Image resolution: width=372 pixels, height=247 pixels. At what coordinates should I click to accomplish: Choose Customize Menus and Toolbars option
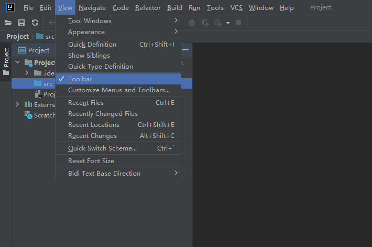pos(119,90)
